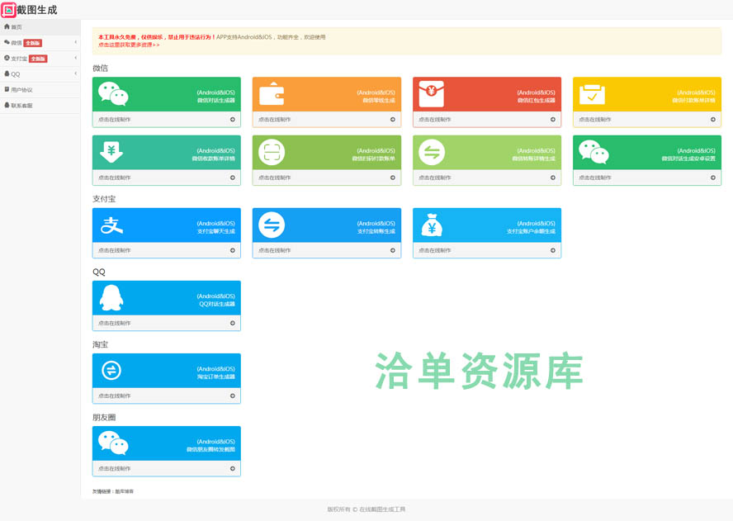
Task: Click the 酷库博客 friend link at bottom
Action: click(x=125, y=491)
